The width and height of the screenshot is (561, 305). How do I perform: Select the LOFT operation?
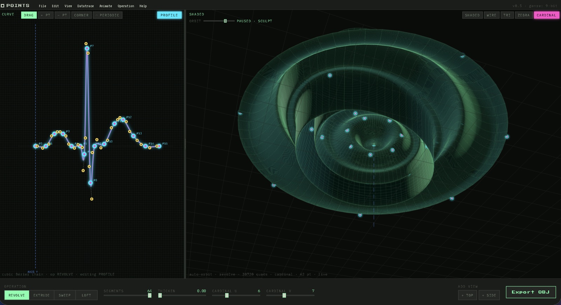(x=86, y=295)
